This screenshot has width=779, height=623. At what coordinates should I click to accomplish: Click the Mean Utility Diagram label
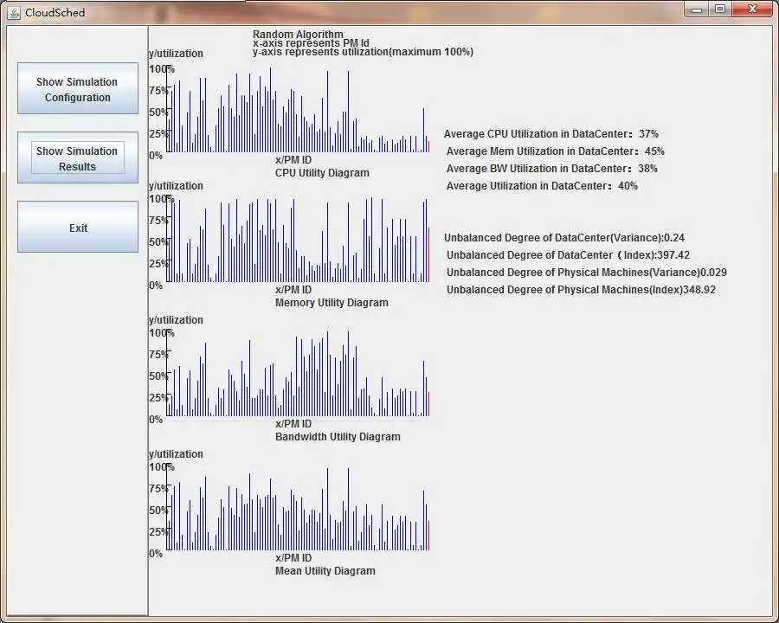coord(325,571)
